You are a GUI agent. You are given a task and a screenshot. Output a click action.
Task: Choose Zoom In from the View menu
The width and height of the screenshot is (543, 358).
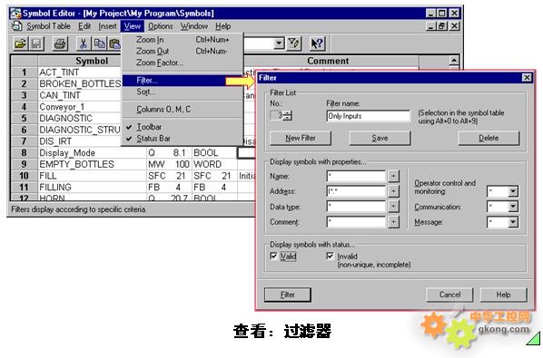(x=183, y=40)
